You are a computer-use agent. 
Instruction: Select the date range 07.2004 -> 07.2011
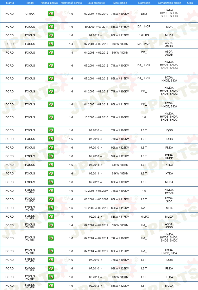click(96, 238)
